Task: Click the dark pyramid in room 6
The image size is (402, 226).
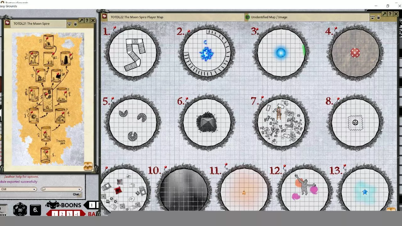Action: click(x=207, y=122)
